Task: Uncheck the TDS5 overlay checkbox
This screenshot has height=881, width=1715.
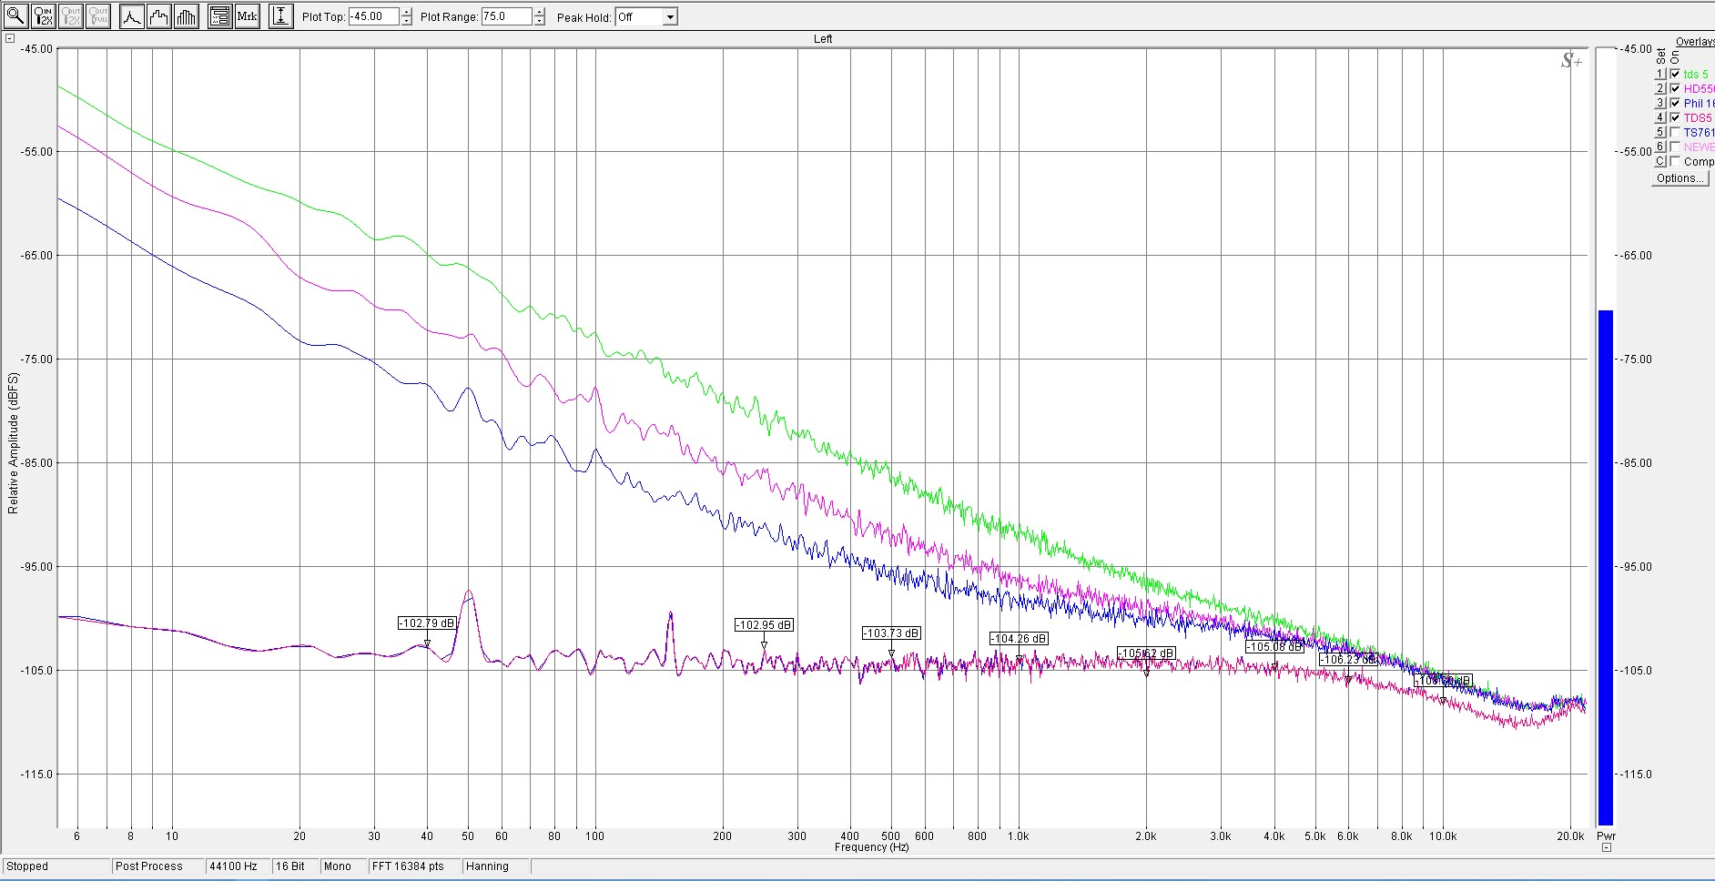Action: (1675, 117)
